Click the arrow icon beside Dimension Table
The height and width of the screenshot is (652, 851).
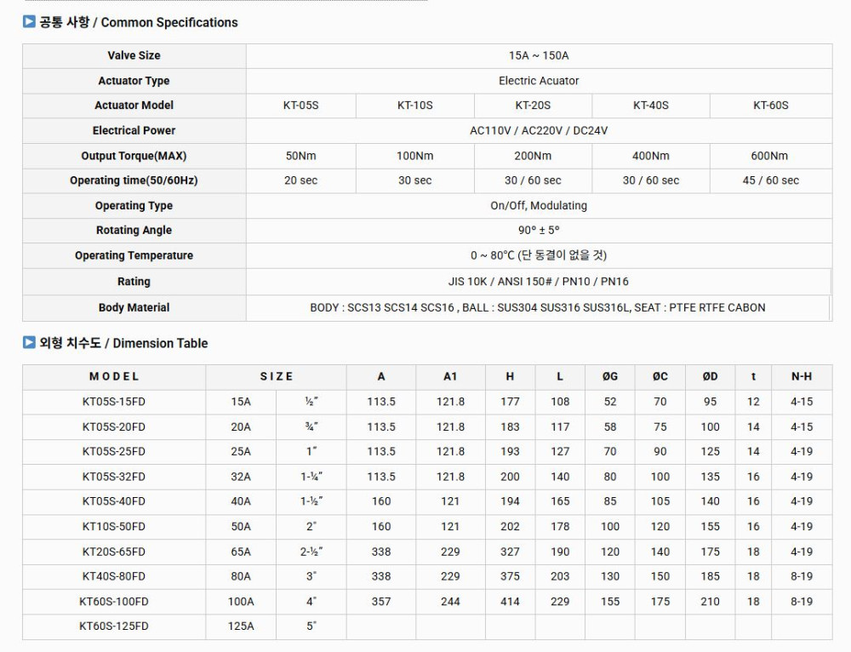[29, 343]
